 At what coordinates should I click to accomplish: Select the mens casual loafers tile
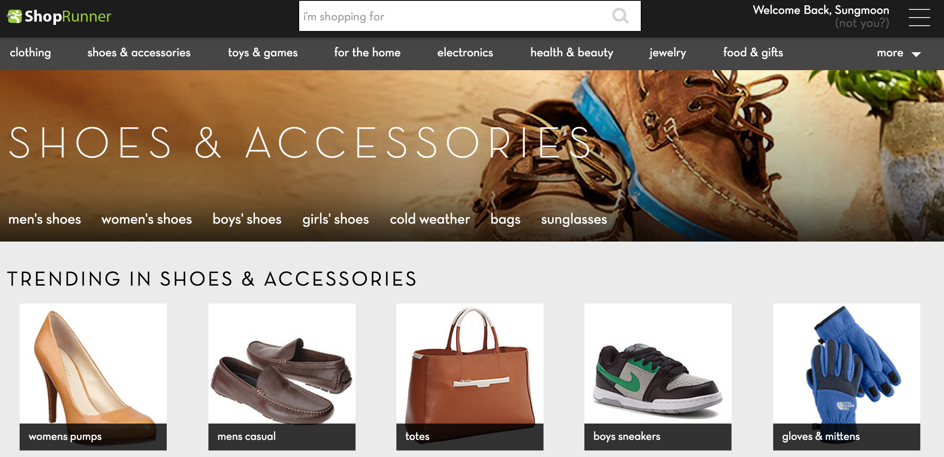pyautogui.click(x=282, y=377)
